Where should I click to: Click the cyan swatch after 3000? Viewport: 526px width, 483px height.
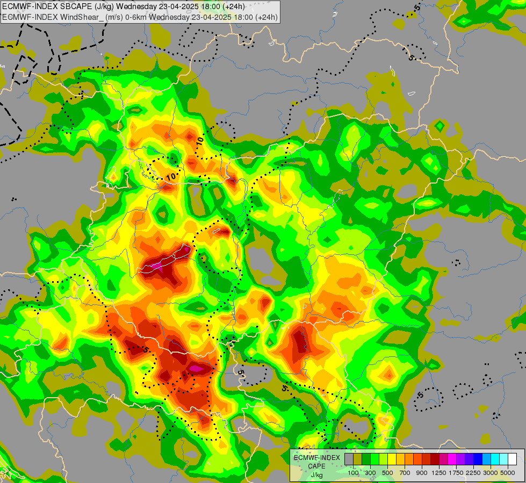click(x=495, y=459)
